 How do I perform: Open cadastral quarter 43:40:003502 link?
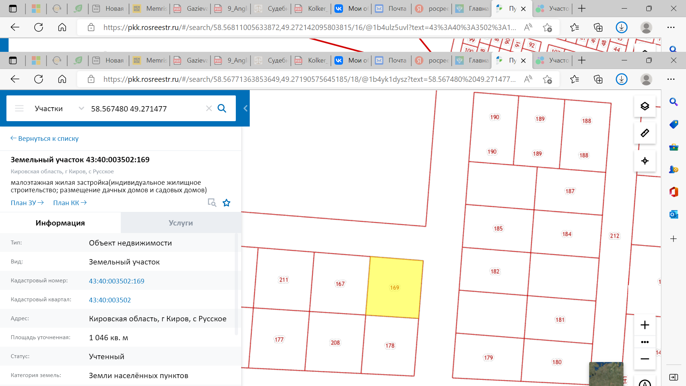click(x=110, y=300)
